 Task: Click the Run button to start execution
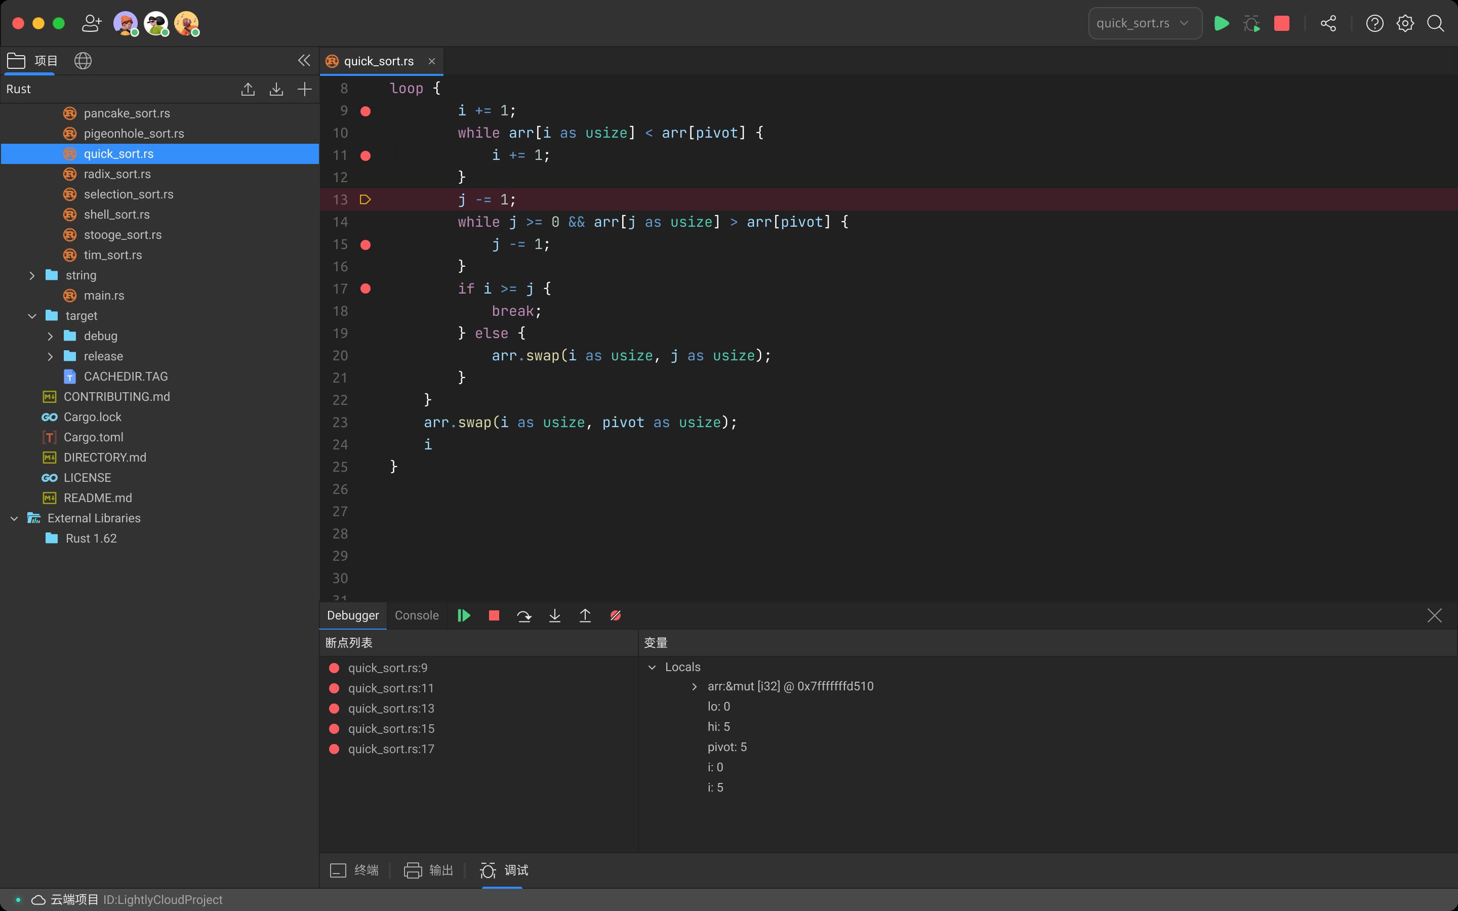[x=1221, y=23]
